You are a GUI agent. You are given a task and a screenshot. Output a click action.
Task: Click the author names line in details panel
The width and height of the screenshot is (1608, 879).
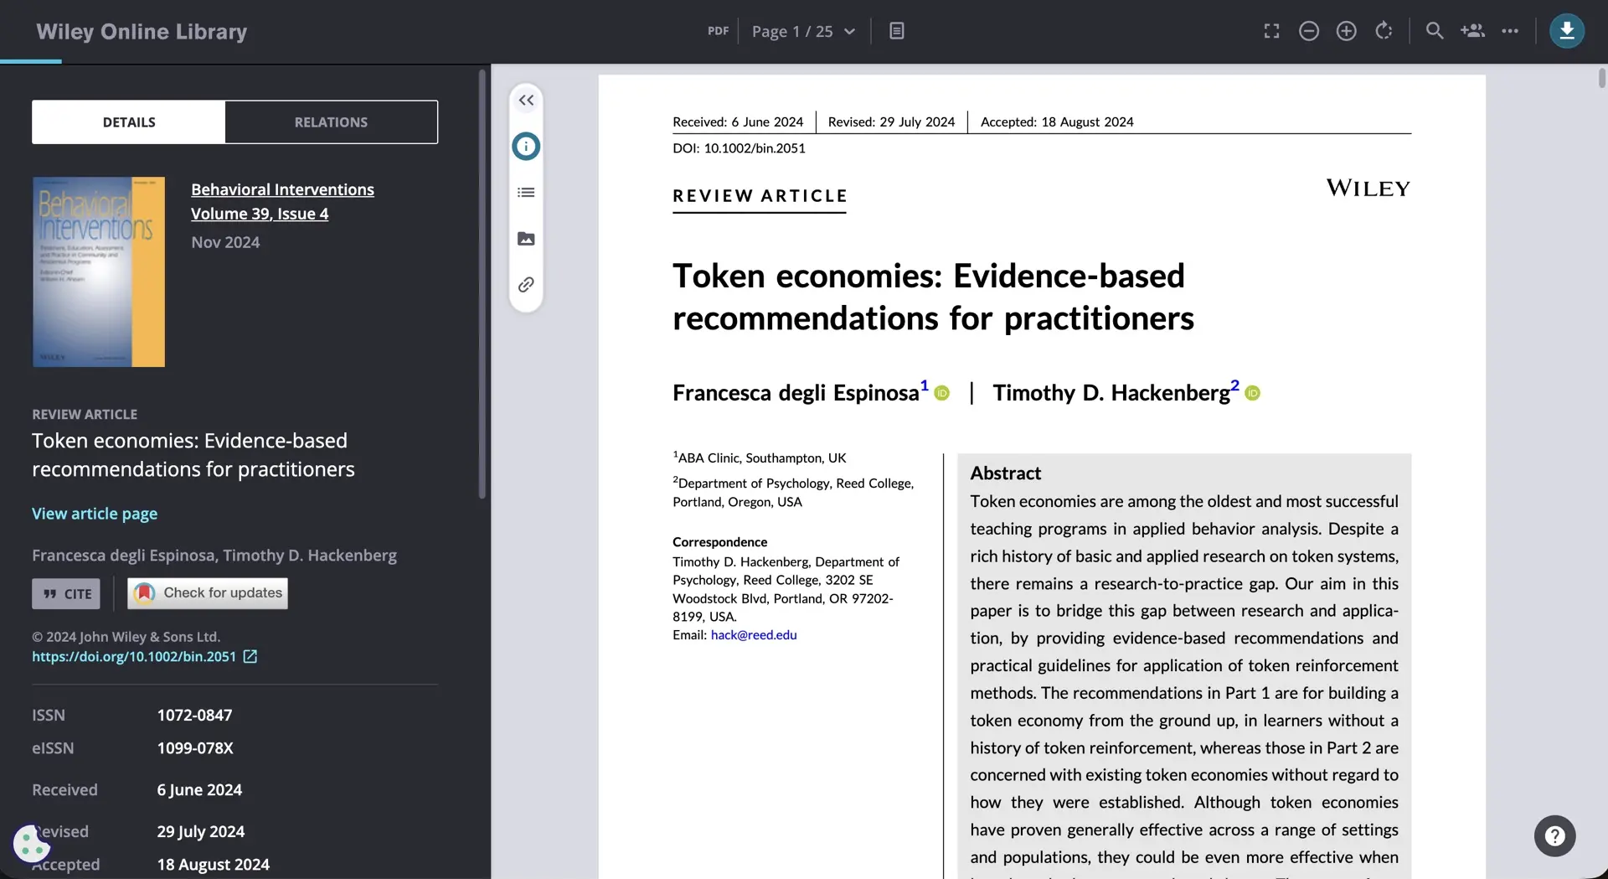coord(214,556)
